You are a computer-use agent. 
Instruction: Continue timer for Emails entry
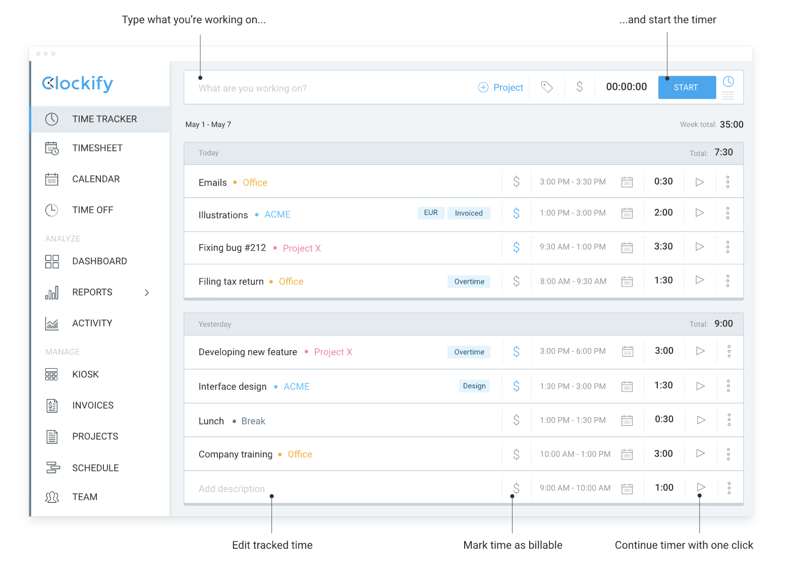click(x=700, y=182)
